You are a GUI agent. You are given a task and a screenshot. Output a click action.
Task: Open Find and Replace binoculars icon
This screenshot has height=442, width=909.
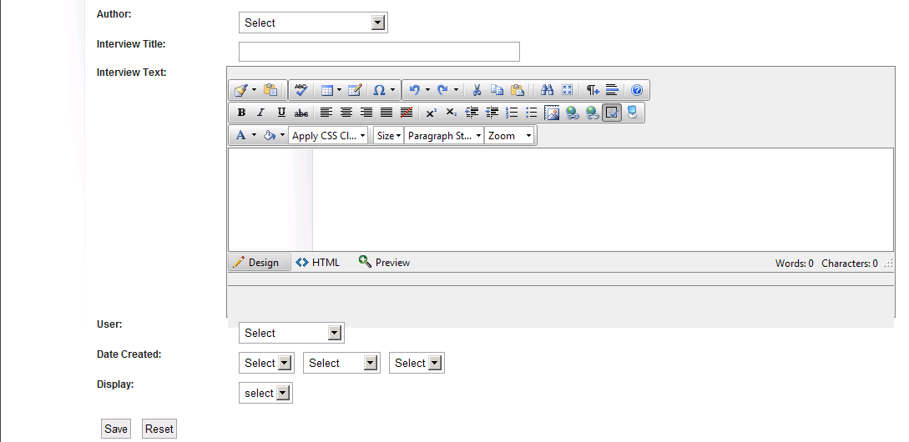click(x=547, y=90)
